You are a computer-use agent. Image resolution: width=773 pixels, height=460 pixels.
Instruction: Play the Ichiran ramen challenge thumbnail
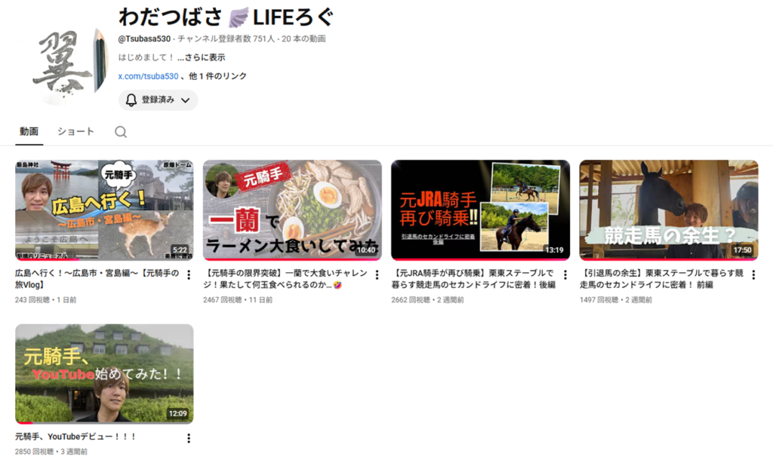[292, 209]
